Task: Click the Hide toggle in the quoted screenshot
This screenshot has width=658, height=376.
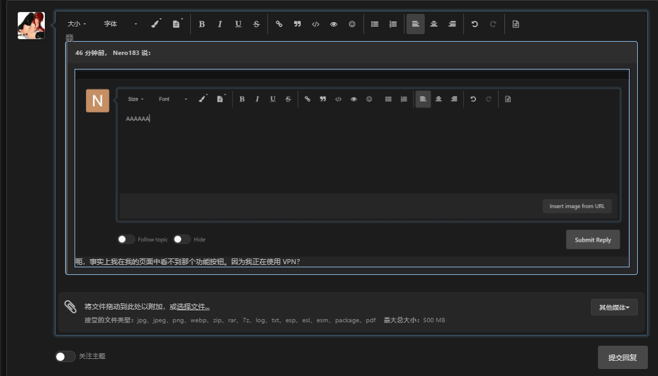Action: (x=181, y=240)
